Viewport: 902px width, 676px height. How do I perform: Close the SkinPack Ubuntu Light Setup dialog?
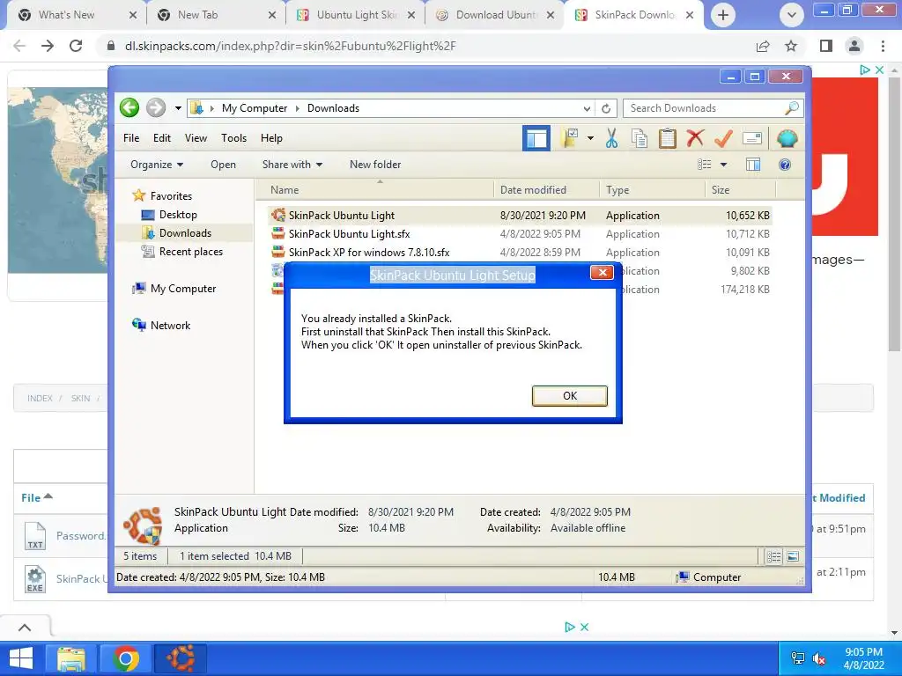[x=602, y=273]
